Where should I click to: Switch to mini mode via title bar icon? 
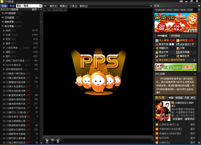(181, 1)
